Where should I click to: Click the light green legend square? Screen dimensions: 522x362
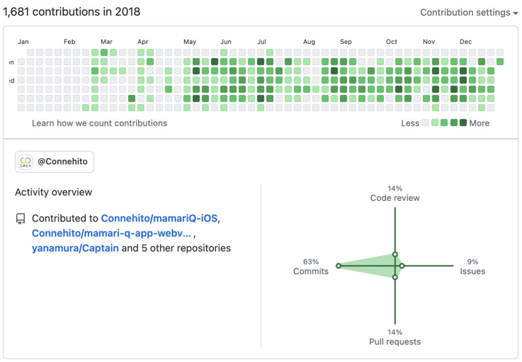(435, 123)
